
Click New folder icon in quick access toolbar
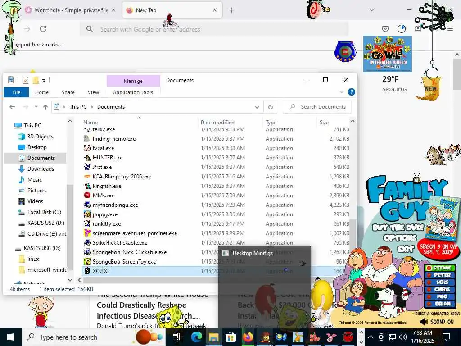(x=36, y=80)
